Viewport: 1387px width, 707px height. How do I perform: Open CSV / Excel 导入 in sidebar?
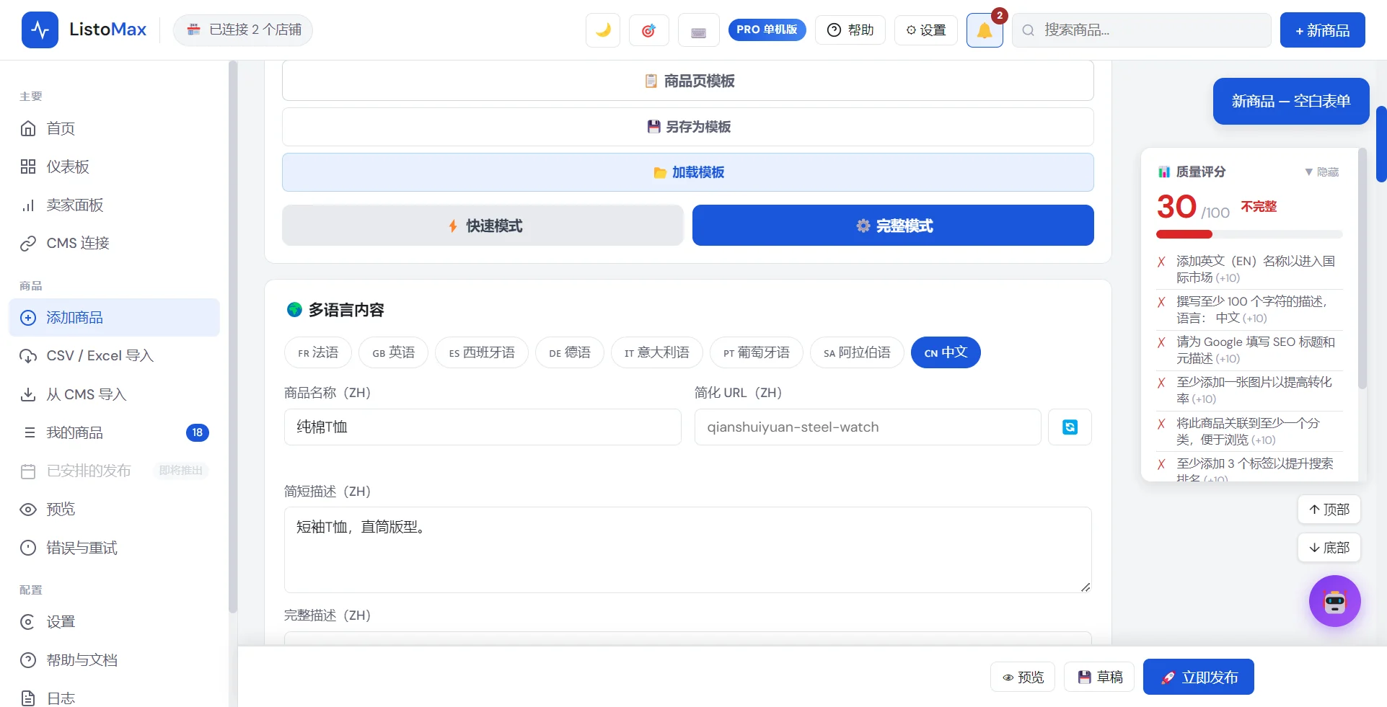coord(114,355)
